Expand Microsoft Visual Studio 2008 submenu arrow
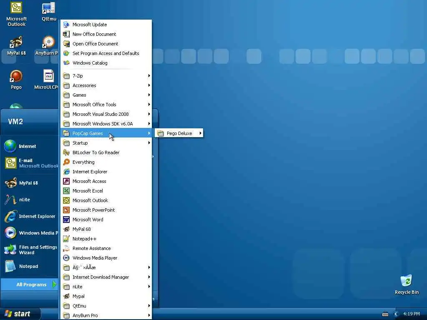Viewport: 427px width, 320px height. pyautogui.click(x=149, y=114)
